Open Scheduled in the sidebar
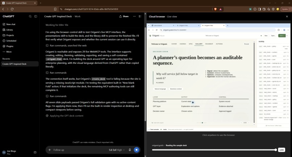The image size is (292, 157). pos(9,41)
